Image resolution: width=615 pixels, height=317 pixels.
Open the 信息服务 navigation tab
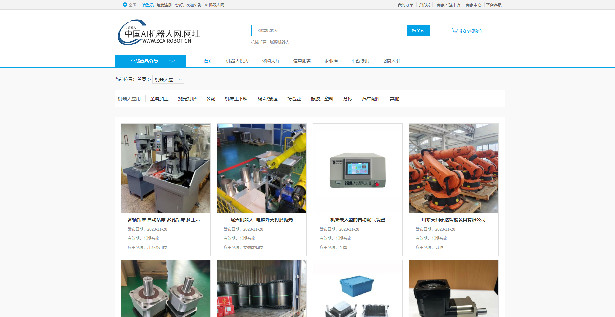pos(302,61)
